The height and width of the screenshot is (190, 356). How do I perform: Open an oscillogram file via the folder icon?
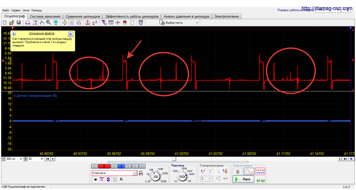[12, 23]
